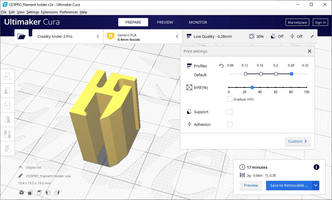332x200 pixels.
Task: Select CE3PRO_filament holder v2a in object list
Action: 48,176
